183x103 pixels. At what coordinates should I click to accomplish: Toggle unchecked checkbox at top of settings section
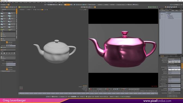coord(7,62)
